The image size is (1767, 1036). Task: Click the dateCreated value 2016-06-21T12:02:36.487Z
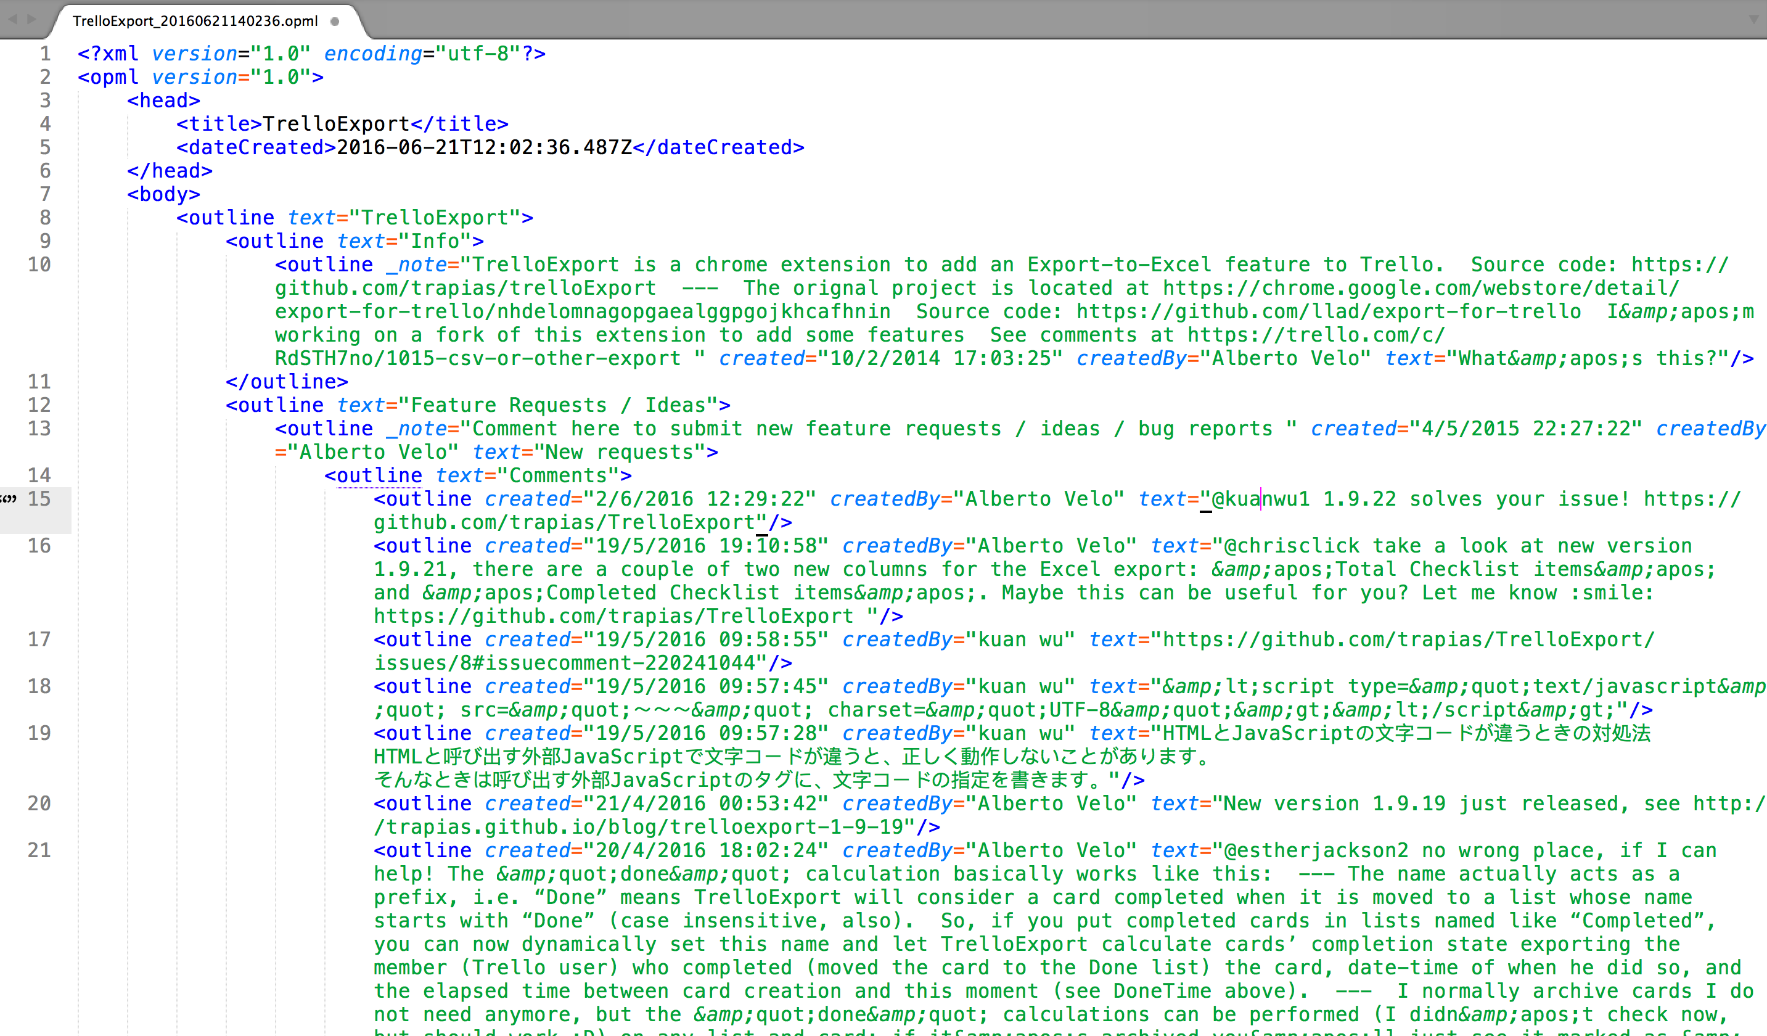pyautogui.click(x=485, y=147)
